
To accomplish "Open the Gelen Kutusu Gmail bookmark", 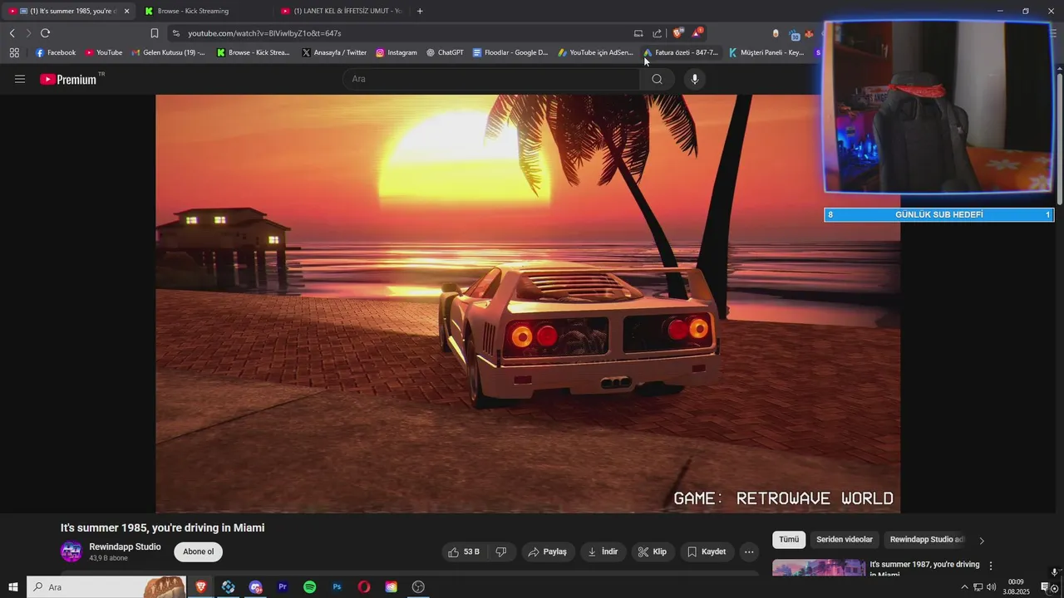I will click(169, 52).
